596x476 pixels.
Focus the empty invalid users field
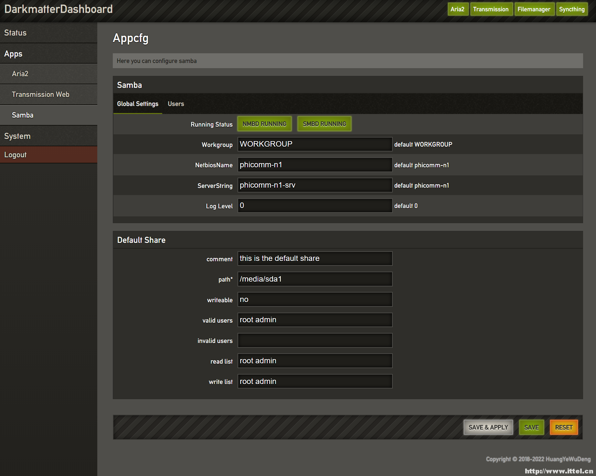(315, 340)
